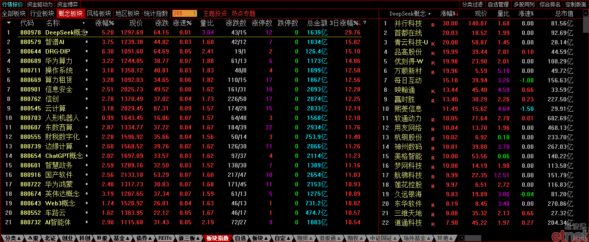Sort right panel by 涨幅% header
Viewport: 589px width, 242px height.
pyautogui.click(x=449, y=14)
